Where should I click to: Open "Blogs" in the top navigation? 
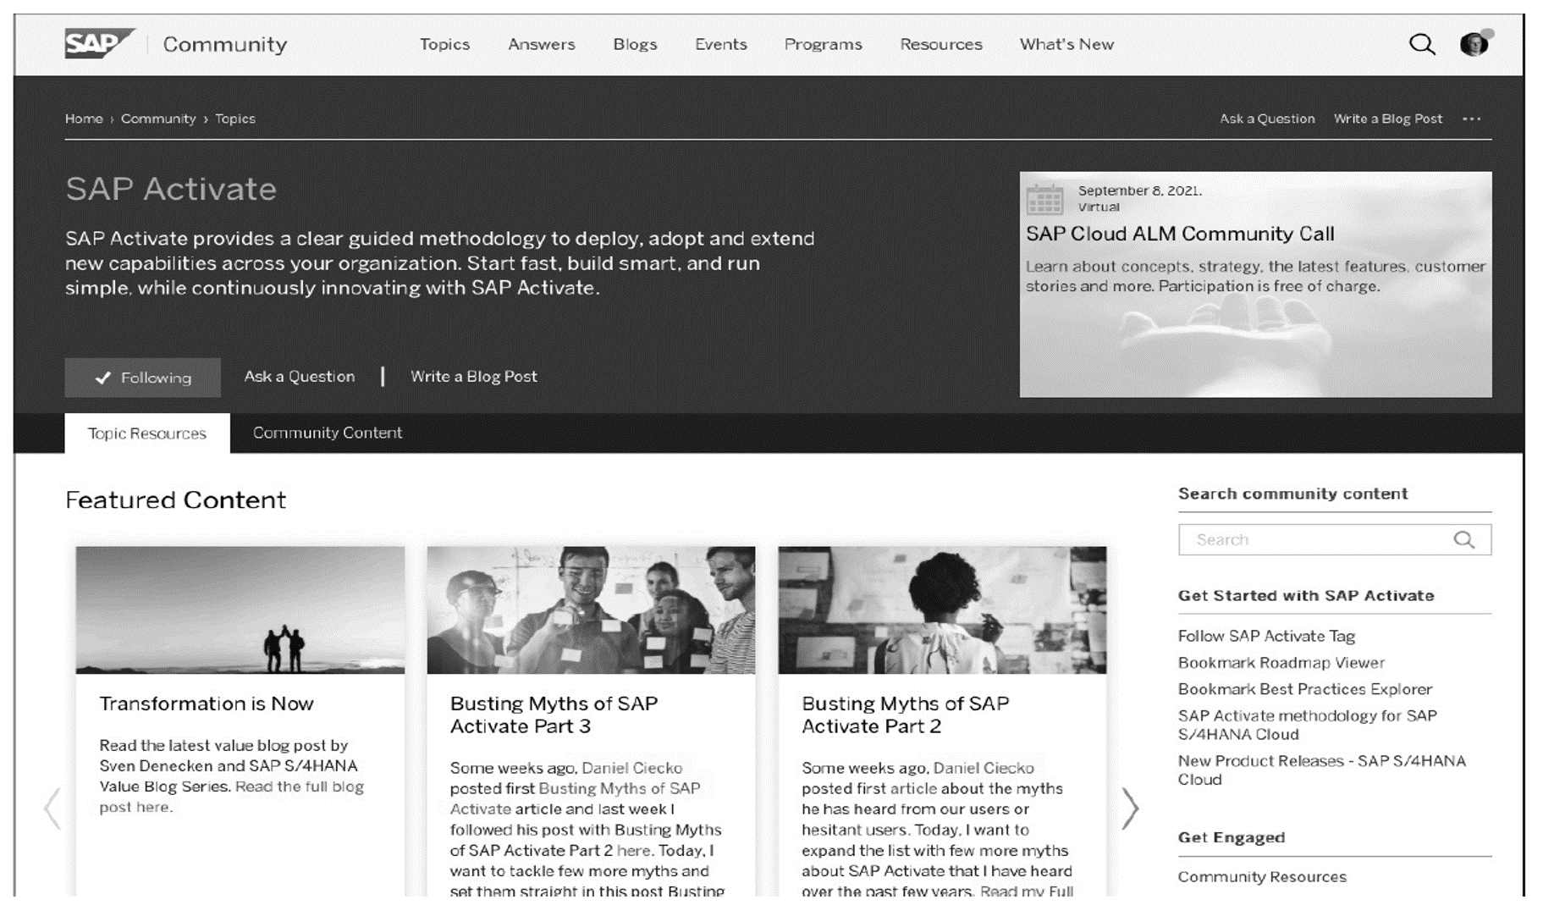pyautogui.click(x=635, y=44)
